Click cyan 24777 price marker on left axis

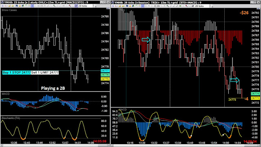[105, 71]
